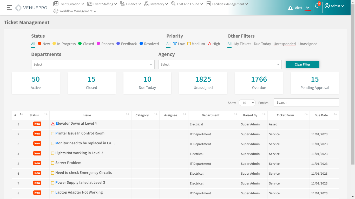Open the Agency select dropdown
This screenshot has width=355, height=199.
(220, 65)
